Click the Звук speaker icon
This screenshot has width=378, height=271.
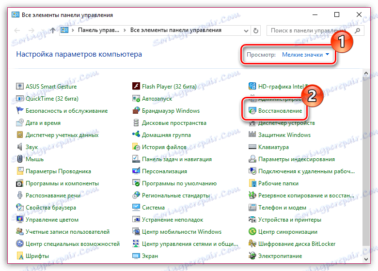[19, 147]
